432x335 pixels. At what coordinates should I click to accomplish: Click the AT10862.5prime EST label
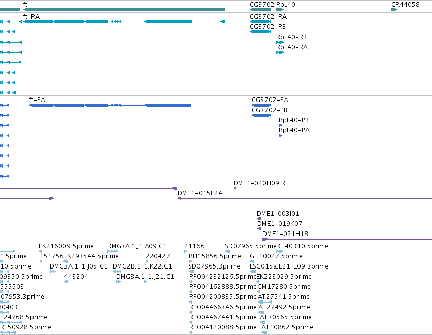coord(287,327)
